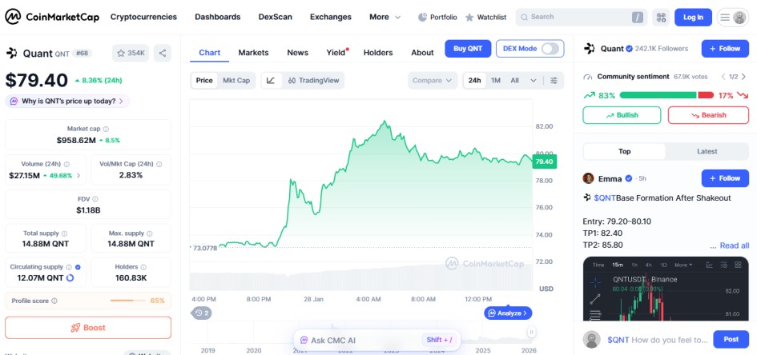Switch to the Yield tab
757x355 pixels.
[x=337, y=53]
